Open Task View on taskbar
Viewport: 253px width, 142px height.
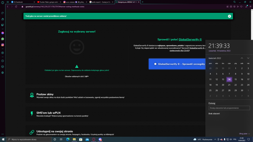point(61,139)
